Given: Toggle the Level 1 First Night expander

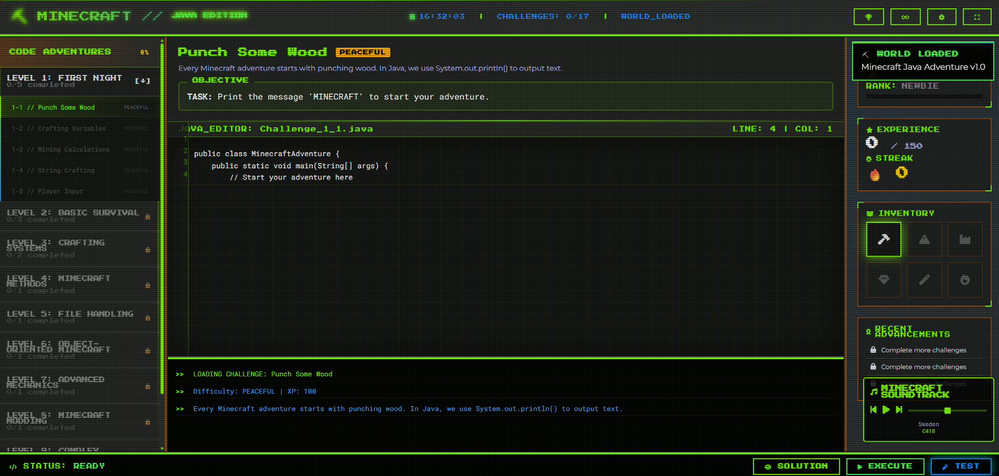Looking at the screenshot, I should click(143, 81).
